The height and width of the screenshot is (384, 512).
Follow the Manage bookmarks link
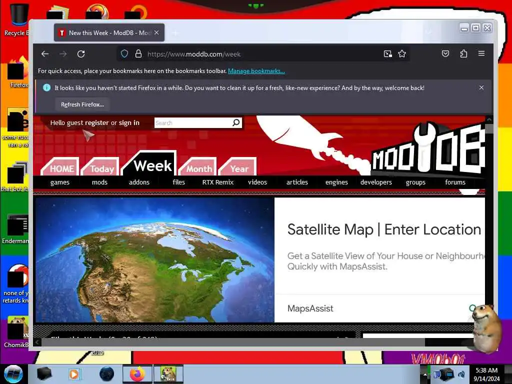point(256,71)
